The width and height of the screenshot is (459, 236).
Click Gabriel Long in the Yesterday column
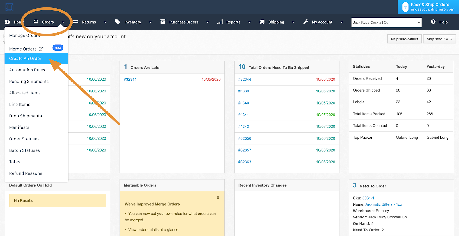coord(437,138)
